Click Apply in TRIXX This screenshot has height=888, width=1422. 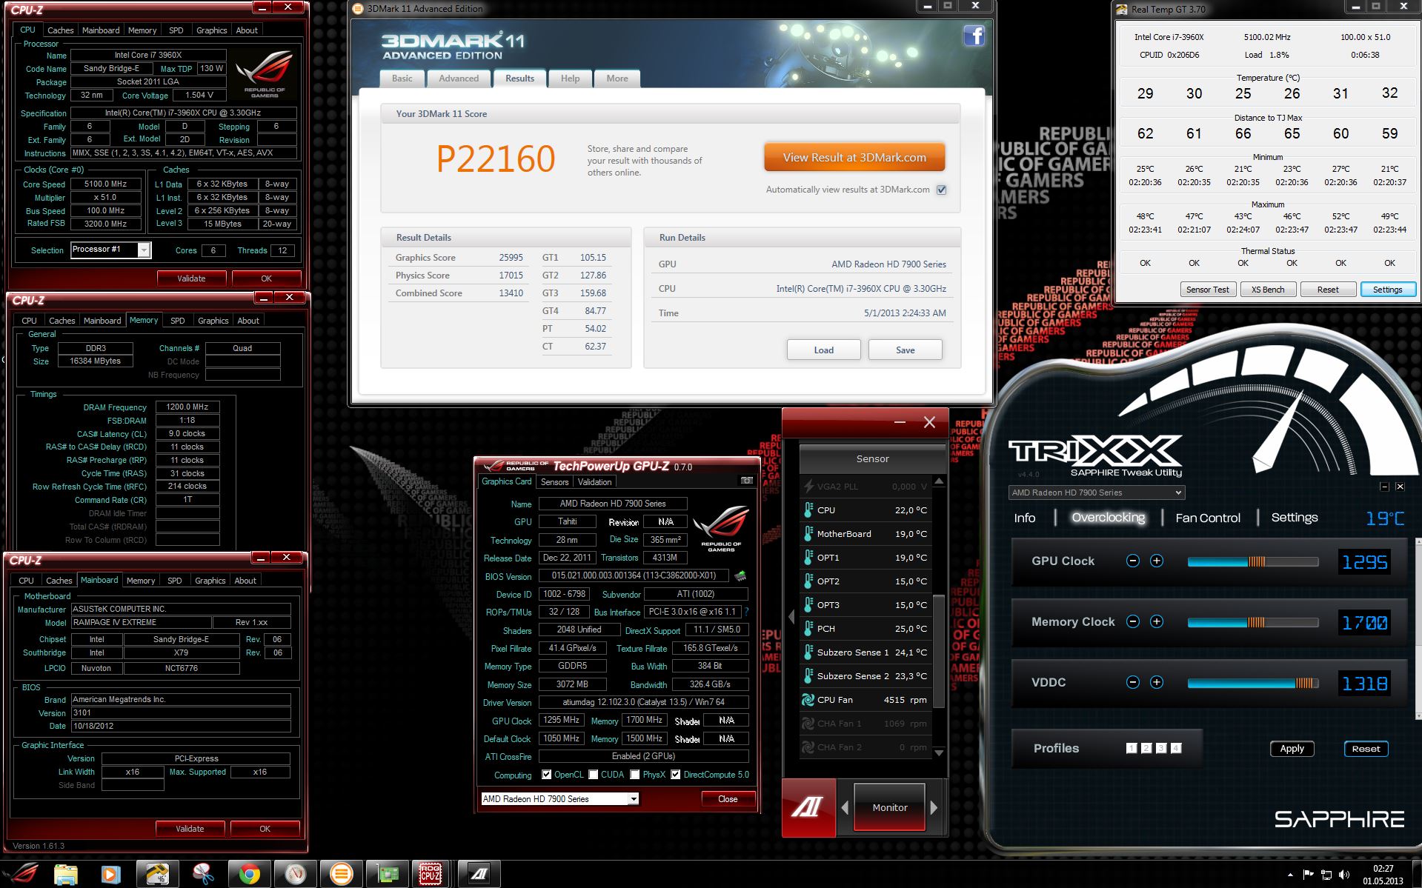[x=1292, y=749]
